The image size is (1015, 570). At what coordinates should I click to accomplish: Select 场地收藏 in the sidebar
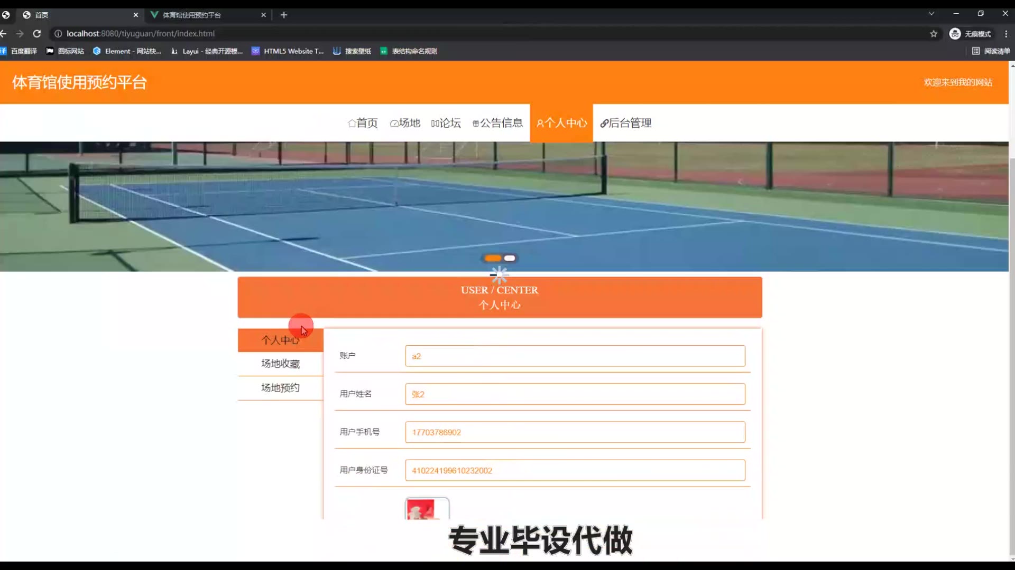coord(280,364)
